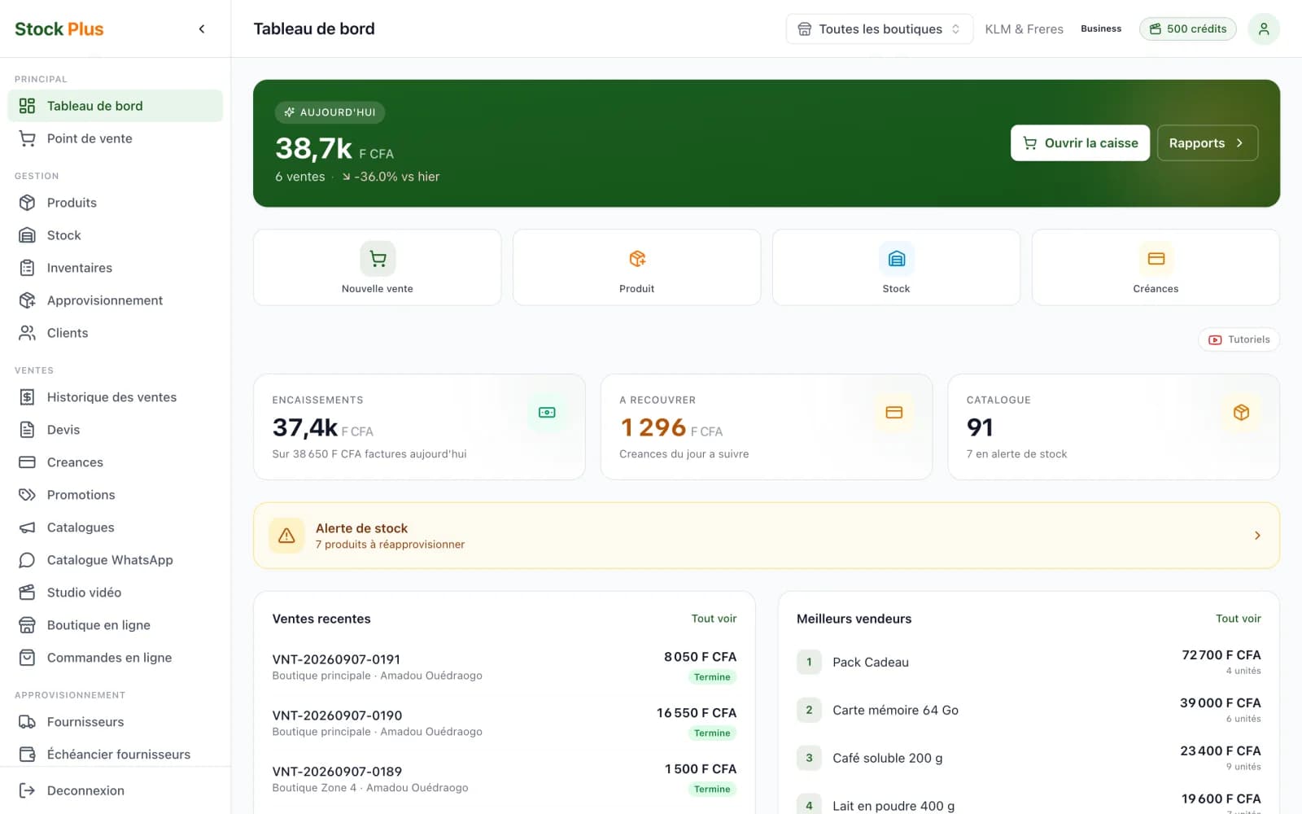
Task: Expand the Alerte de stock banner chevron
Action: [x=1257, y=536]
